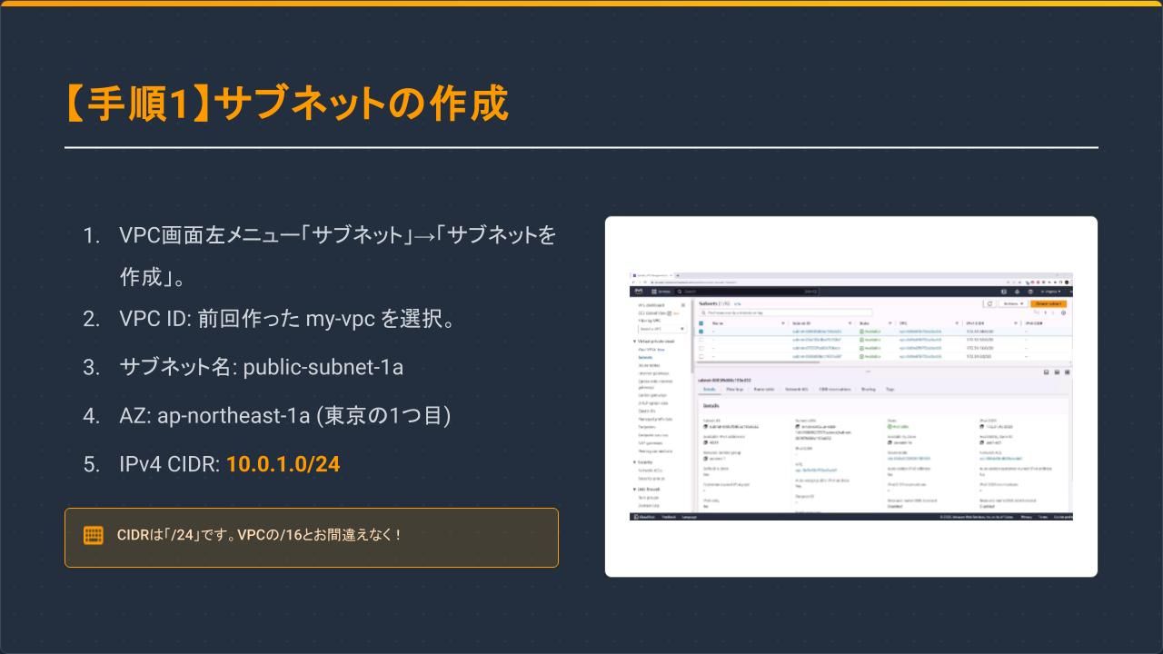
Task: Switch to the Tags tab of subnet details
Action: click(x=889, y=389)
